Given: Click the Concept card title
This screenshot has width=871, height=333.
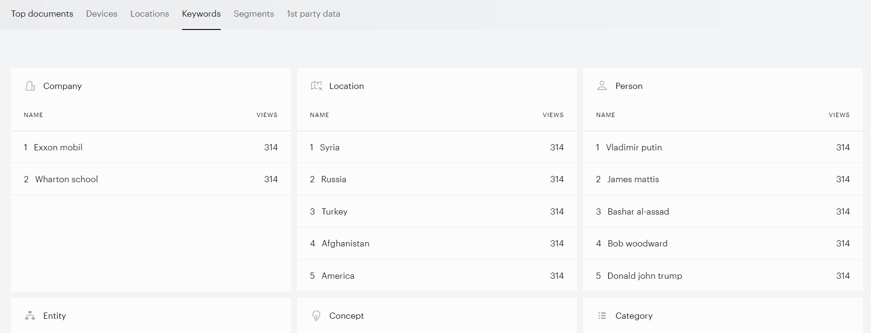Looking at the screenshot, I should click(x=347, y=316).
